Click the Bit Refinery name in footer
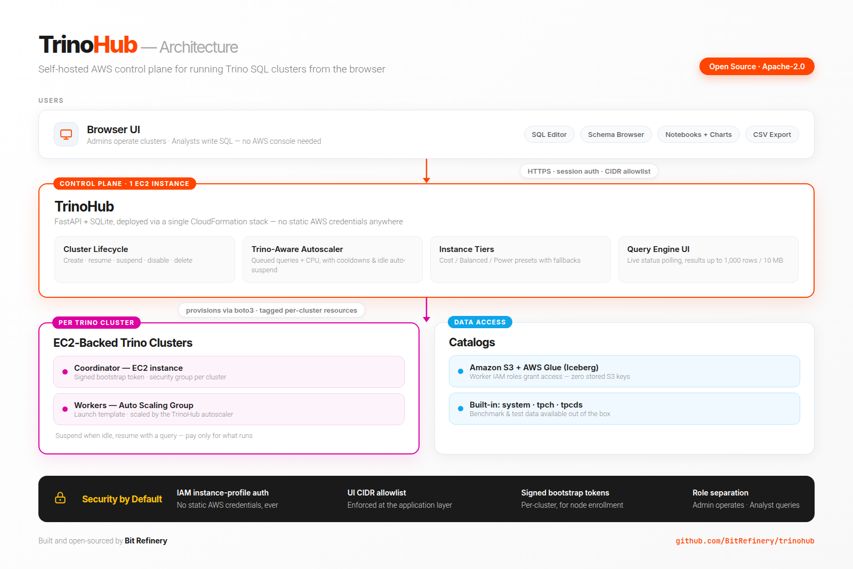 (146, 541)
